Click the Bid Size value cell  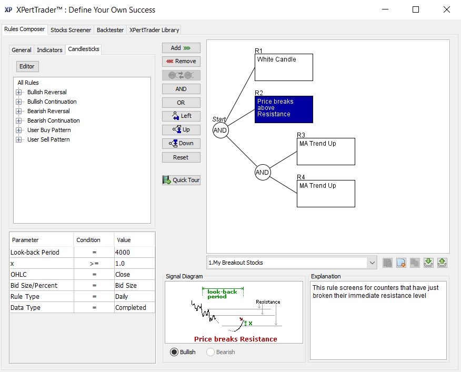(135, 286)
